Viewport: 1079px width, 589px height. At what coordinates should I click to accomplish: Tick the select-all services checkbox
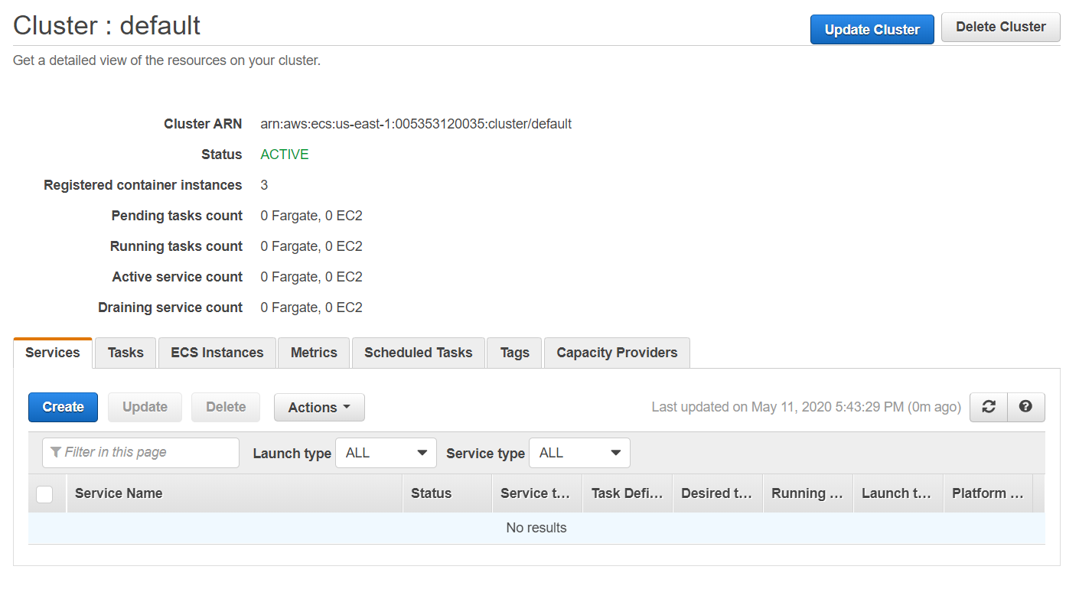[44, 494]
